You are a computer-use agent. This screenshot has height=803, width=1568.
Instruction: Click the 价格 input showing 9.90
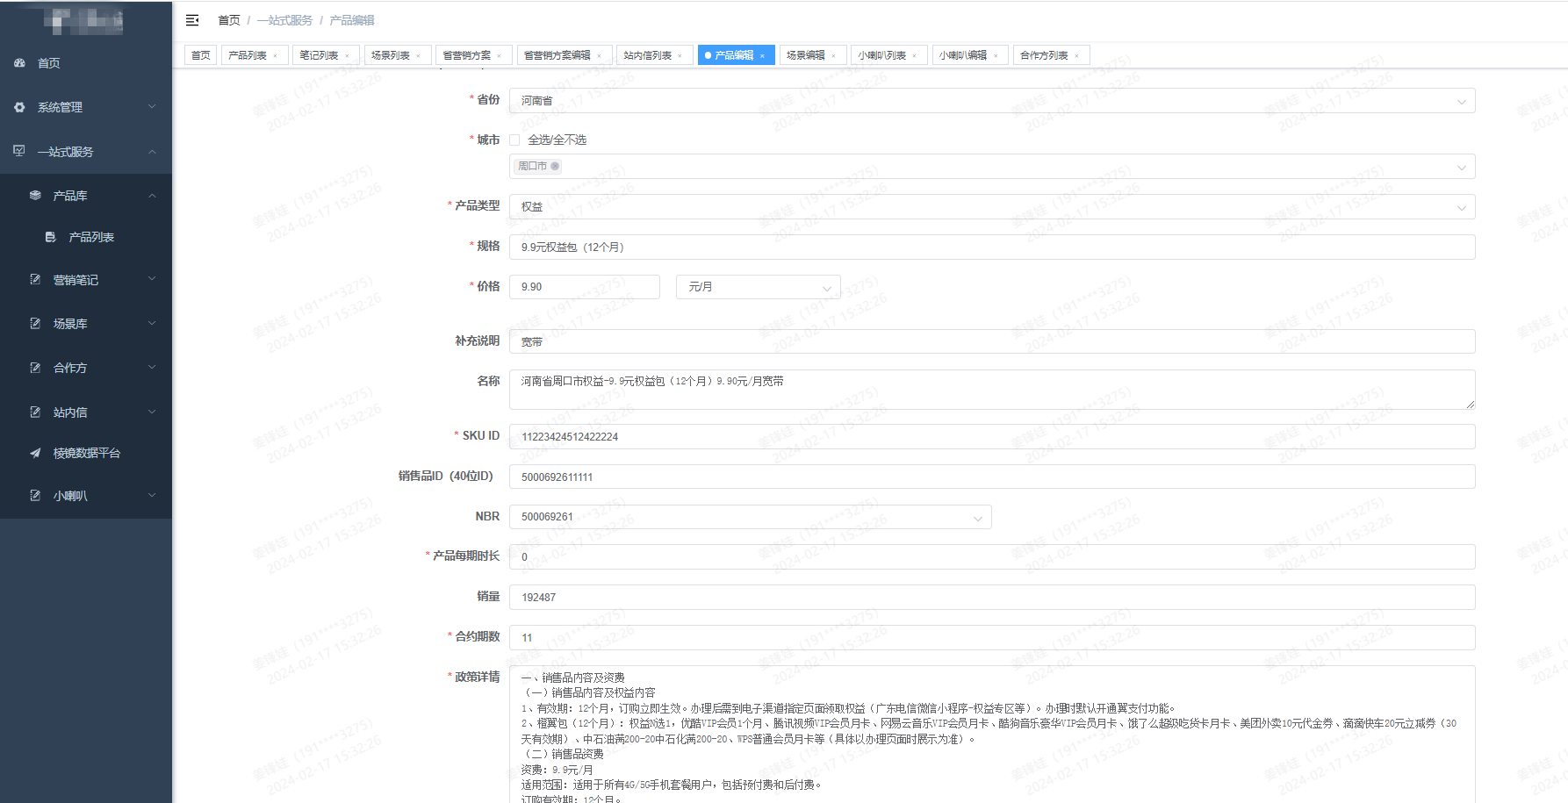coord(585,287)
